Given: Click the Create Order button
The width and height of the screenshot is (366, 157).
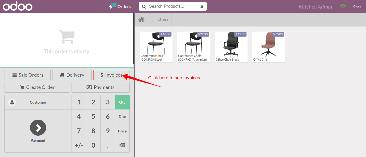Looking at the screenshot, I should point(37,87).
